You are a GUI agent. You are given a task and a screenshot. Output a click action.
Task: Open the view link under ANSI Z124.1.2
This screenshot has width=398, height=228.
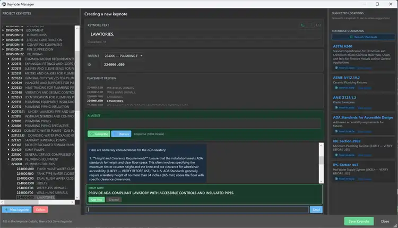click(364, 108)
